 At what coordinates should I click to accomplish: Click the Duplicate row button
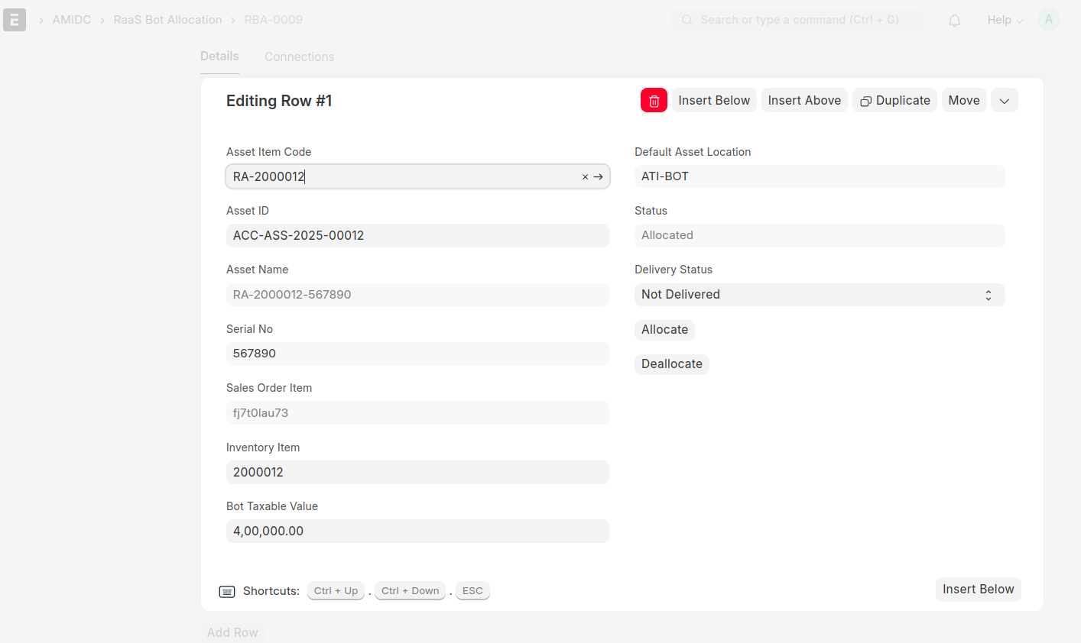tap(894, 101)
